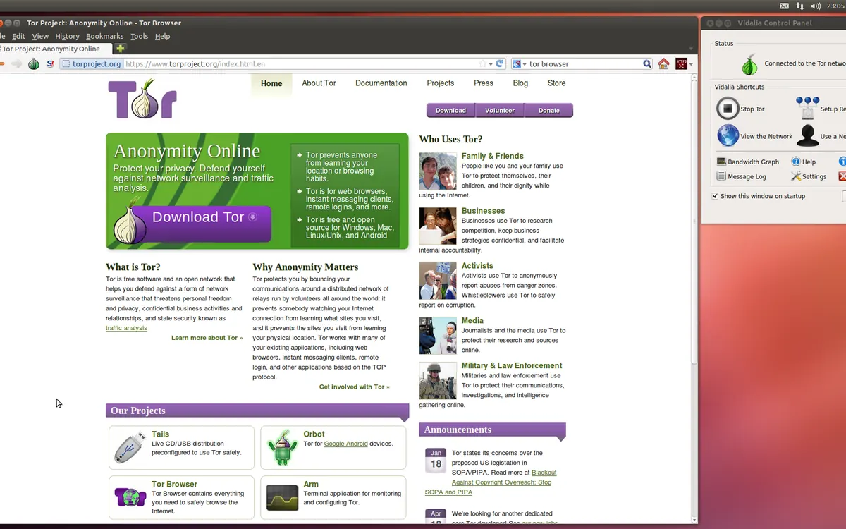
Task: Open the Tools menu
Action: 139,36
